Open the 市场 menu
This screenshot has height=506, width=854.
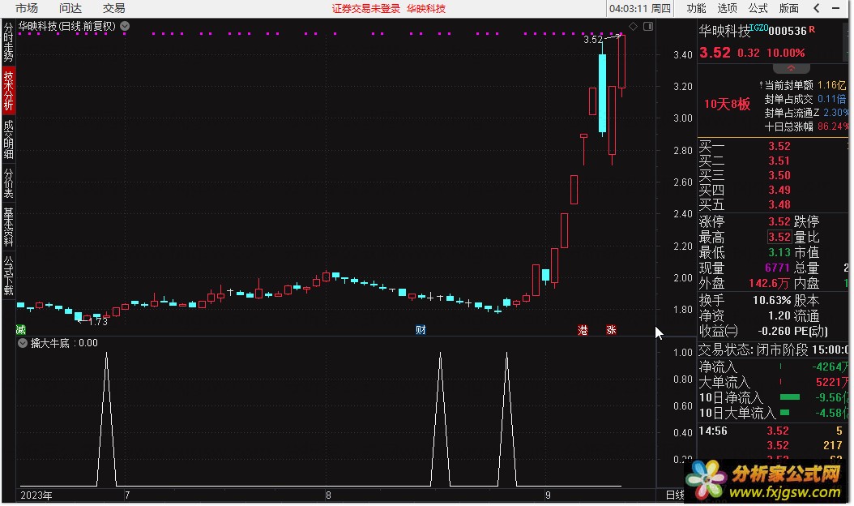[x=26, y=8]
